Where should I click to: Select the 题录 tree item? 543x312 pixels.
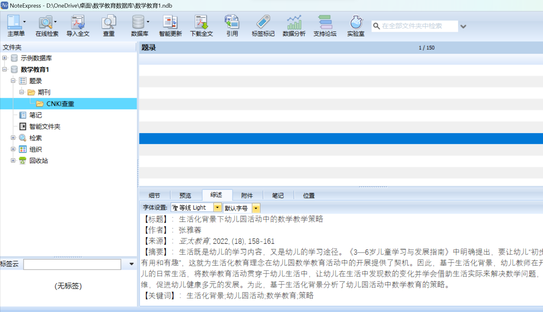(35, 81)
